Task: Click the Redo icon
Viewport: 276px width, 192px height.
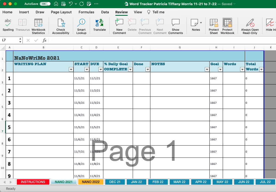Action: [82, 4]
